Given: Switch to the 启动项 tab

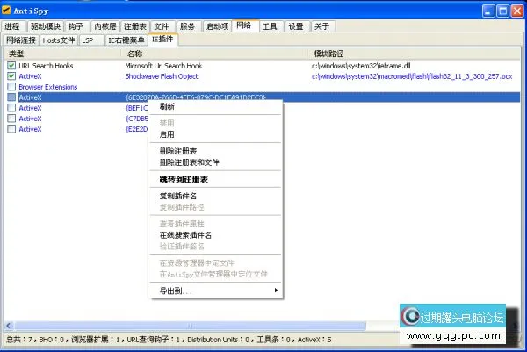Looking at the screenshot, I should 217,26.
